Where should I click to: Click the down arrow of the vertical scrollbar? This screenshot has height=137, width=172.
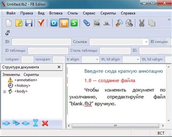[x=169, y=120]
